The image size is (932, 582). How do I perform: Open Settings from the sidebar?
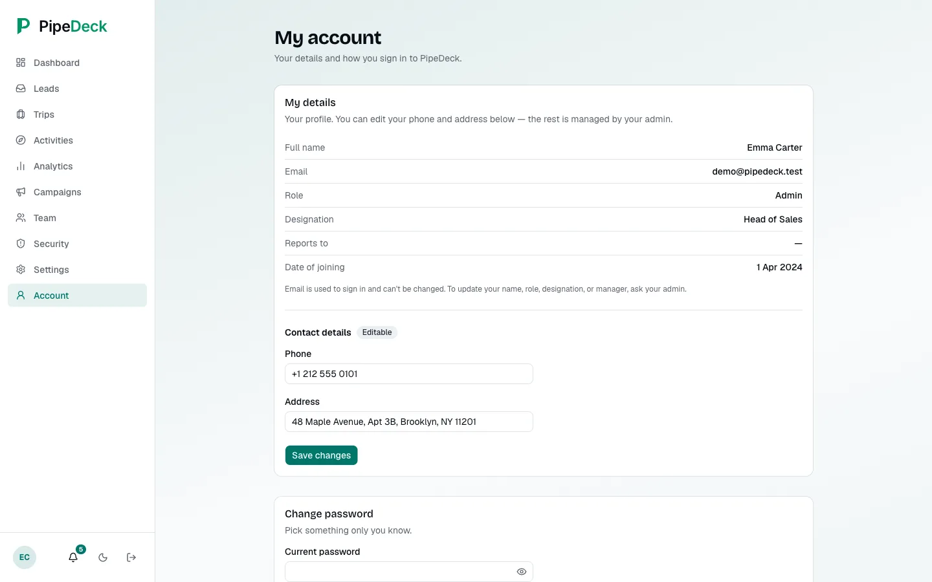[x=77, y=270]
